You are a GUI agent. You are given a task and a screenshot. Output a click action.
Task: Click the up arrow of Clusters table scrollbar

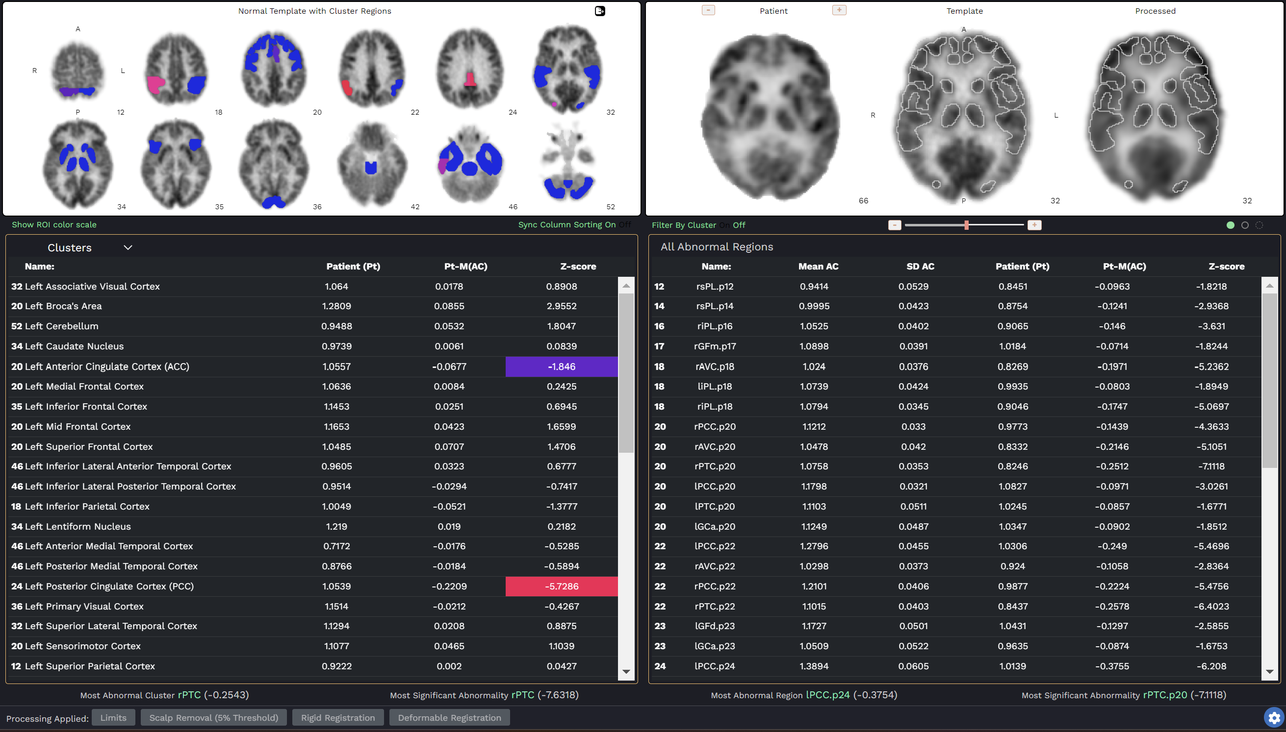coord(626,286)
